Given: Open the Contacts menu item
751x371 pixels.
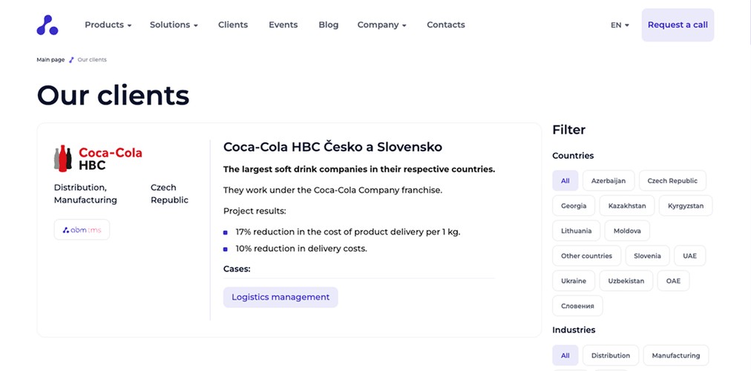Looking at the screenshot, I should tap(446, 25).
